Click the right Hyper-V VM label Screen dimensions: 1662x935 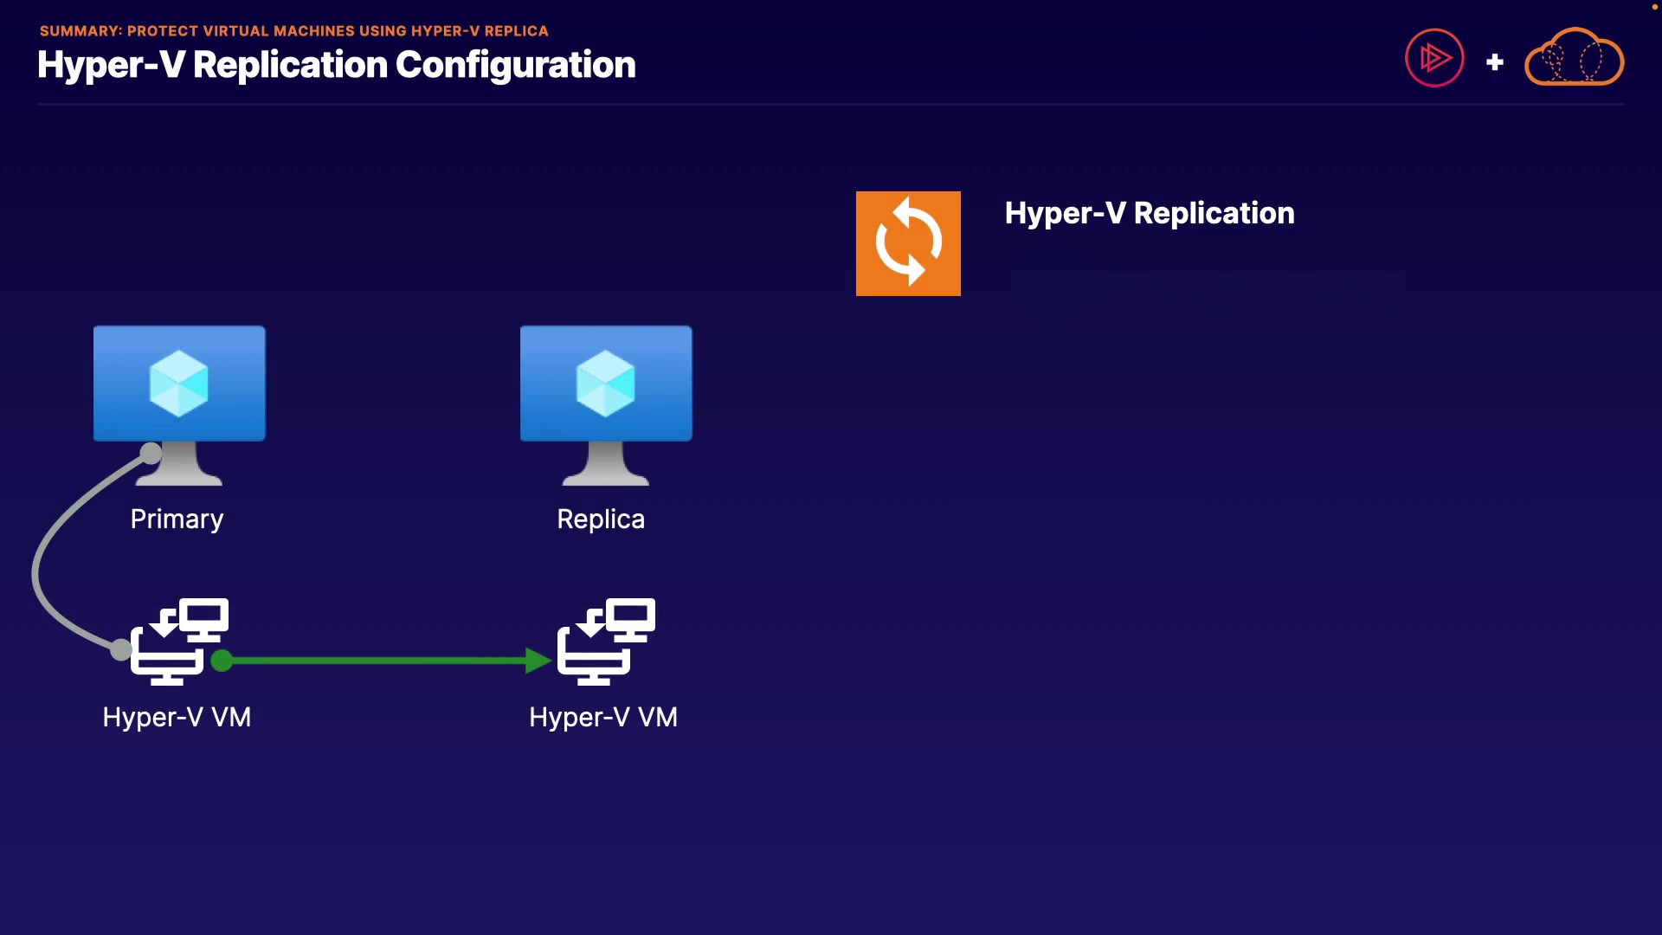[603, 717]
